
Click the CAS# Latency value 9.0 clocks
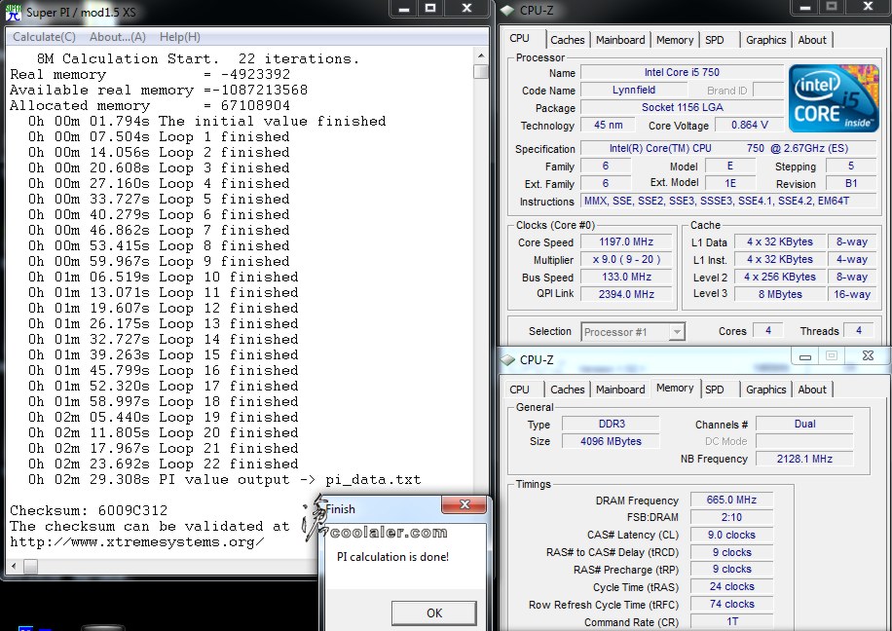click(731, 535)
